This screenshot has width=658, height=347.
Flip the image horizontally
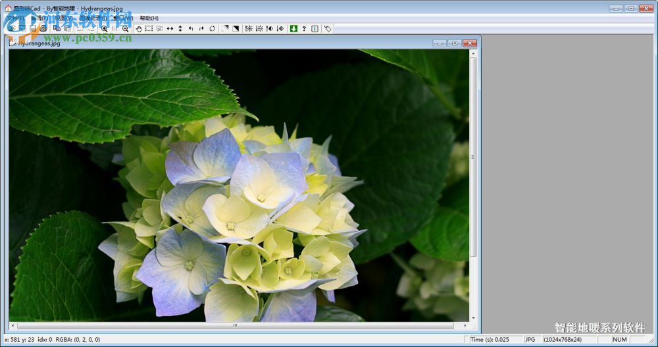click(170, 28)
